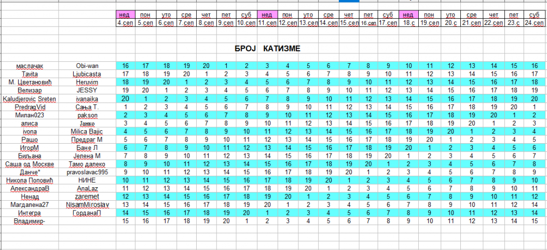Select the 24.сеп date header
547x250 pixels.
pos(535,23)
